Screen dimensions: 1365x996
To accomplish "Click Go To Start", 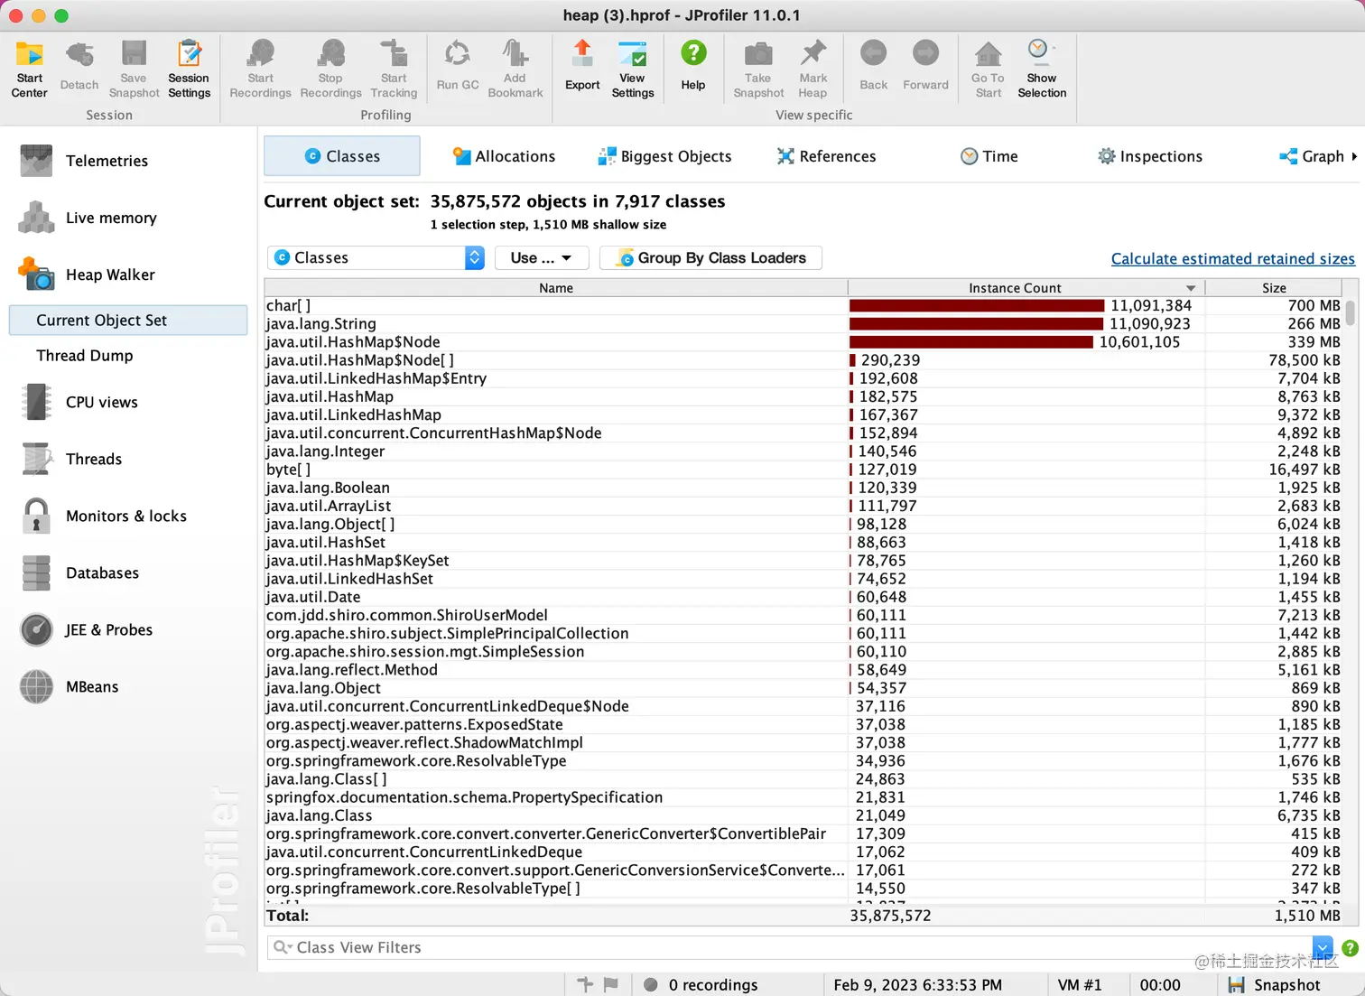I will 988,70.
